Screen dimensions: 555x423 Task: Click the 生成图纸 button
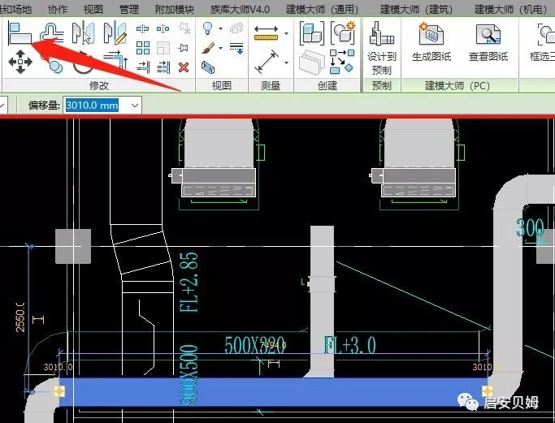coord(431,41)
